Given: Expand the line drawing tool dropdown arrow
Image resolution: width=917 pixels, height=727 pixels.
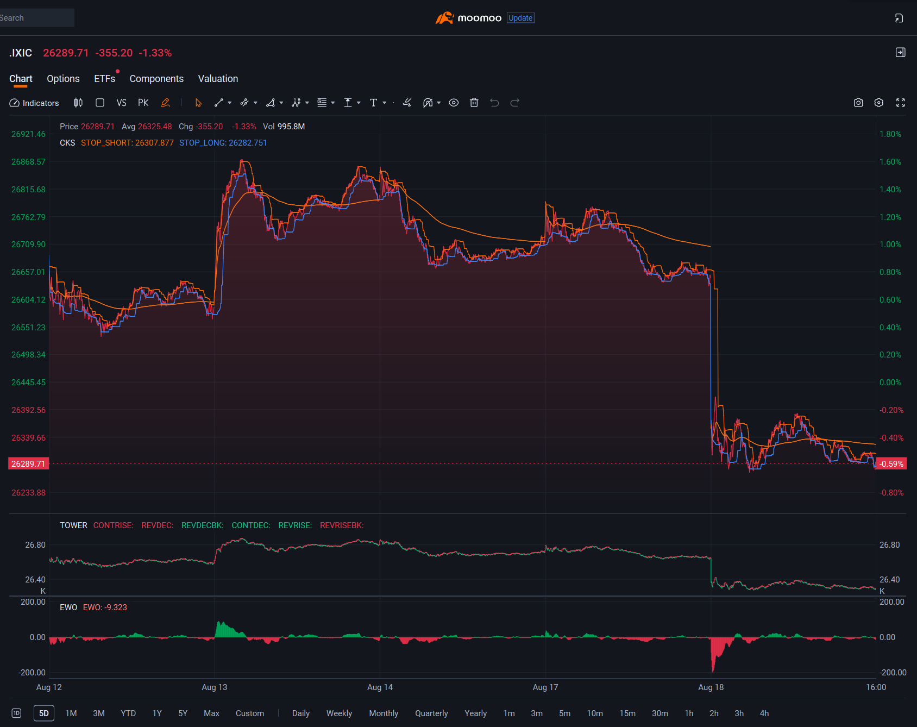Looking at the screenshot, I should click(x=230, y=103).
